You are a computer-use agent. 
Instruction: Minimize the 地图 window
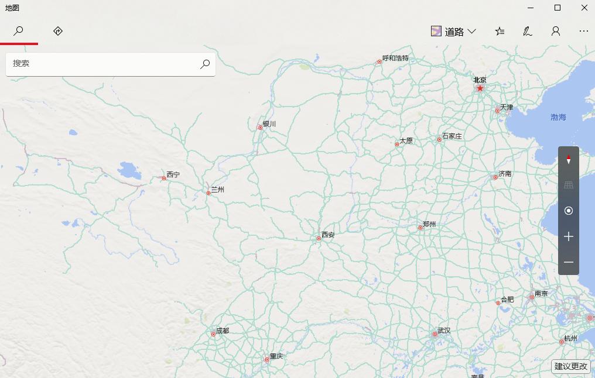(531, 8)
